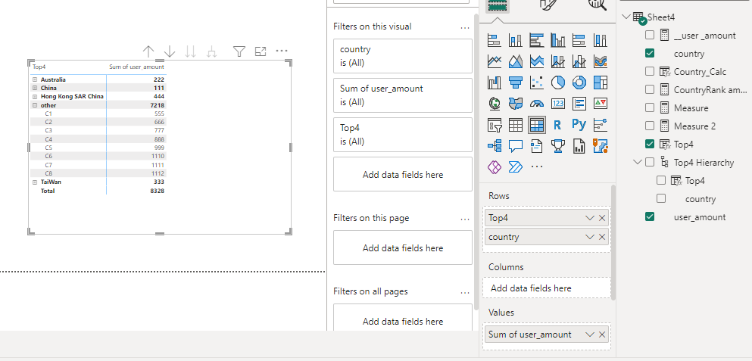Select the Pie chart visual
The image size is (752, 361).
tap(558, 82)
